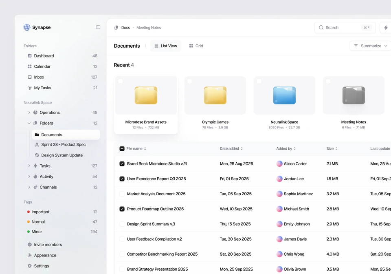This screenshot has width=391, height=274.
Task: Click the Summarize filter lines icon
Action: click(356, 46)
